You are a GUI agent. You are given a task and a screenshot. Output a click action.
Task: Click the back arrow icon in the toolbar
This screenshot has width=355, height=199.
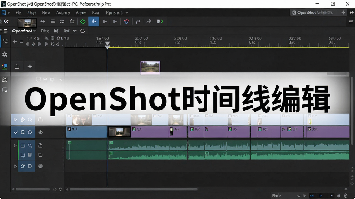(6, 21)
